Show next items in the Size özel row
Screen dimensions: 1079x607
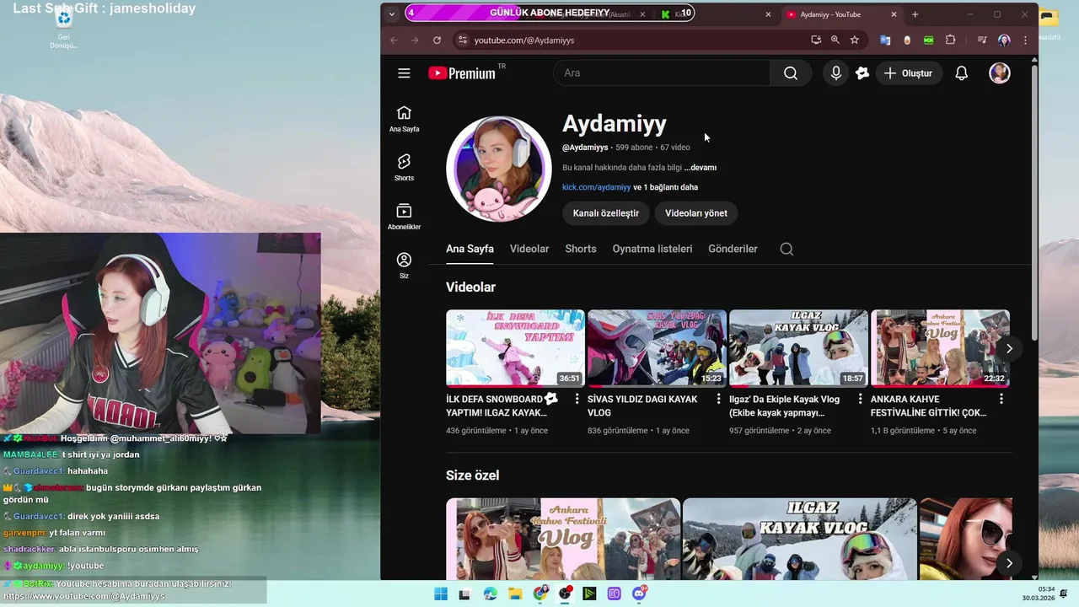point(1009,563)
